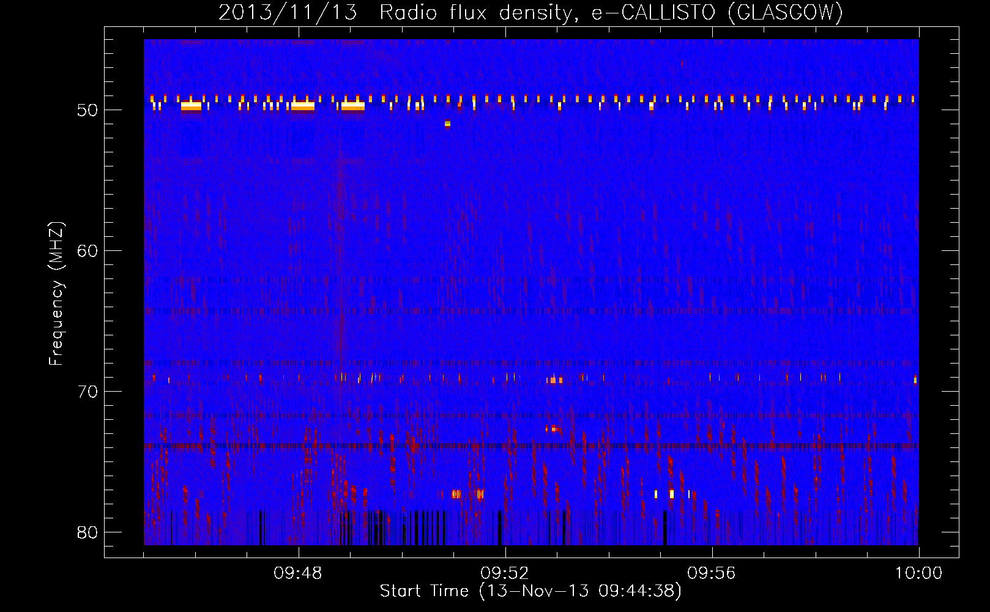Screen dimensions: 990x612
Task: Click the '10:00' time tick label
Action: [918, 573]
